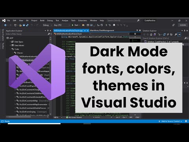Toggle the Preview Selected Items icon
The image size is (189, 142).
[179, 35]
